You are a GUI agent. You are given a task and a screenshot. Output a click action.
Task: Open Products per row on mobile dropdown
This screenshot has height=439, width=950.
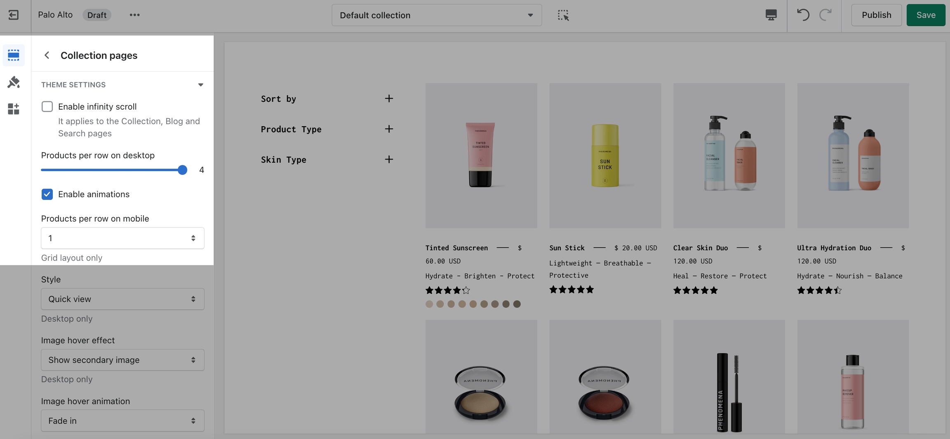coord(122,238)
